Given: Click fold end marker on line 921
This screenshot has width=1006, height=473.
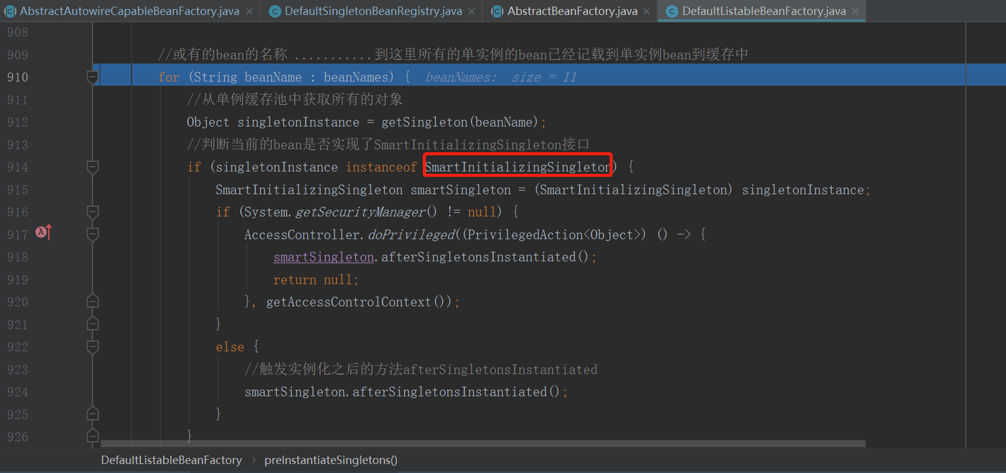Looking at the screenshot, I should click(x=92, y=324).
